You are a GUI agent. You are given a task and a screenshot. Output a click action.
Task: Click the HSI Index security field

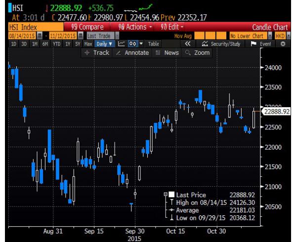[x=36, y=27]
